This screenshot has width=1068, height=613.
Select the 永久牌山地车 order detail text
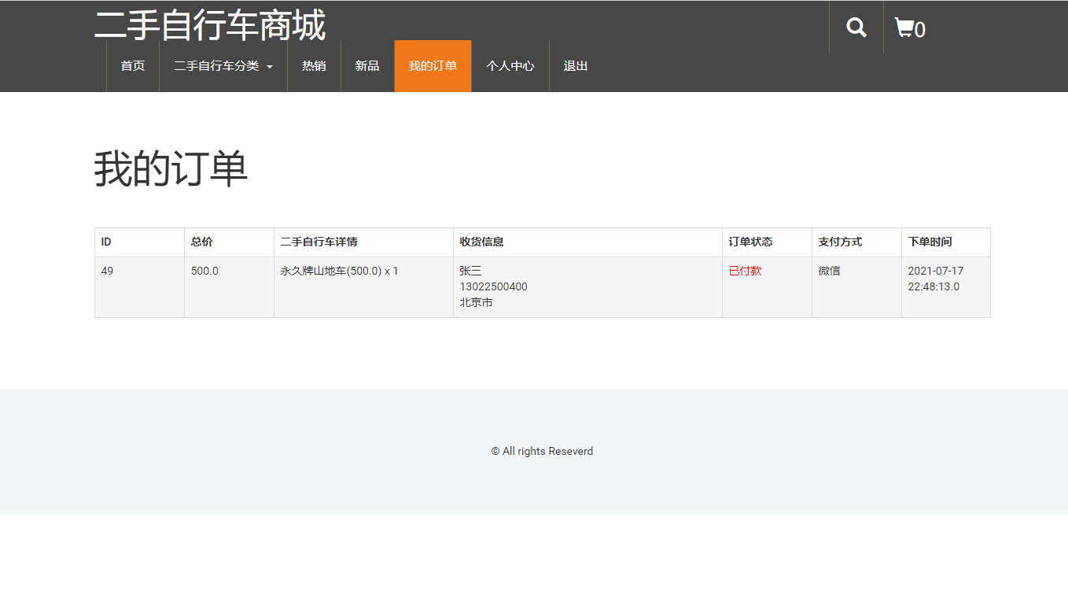[x=338, y=270]
